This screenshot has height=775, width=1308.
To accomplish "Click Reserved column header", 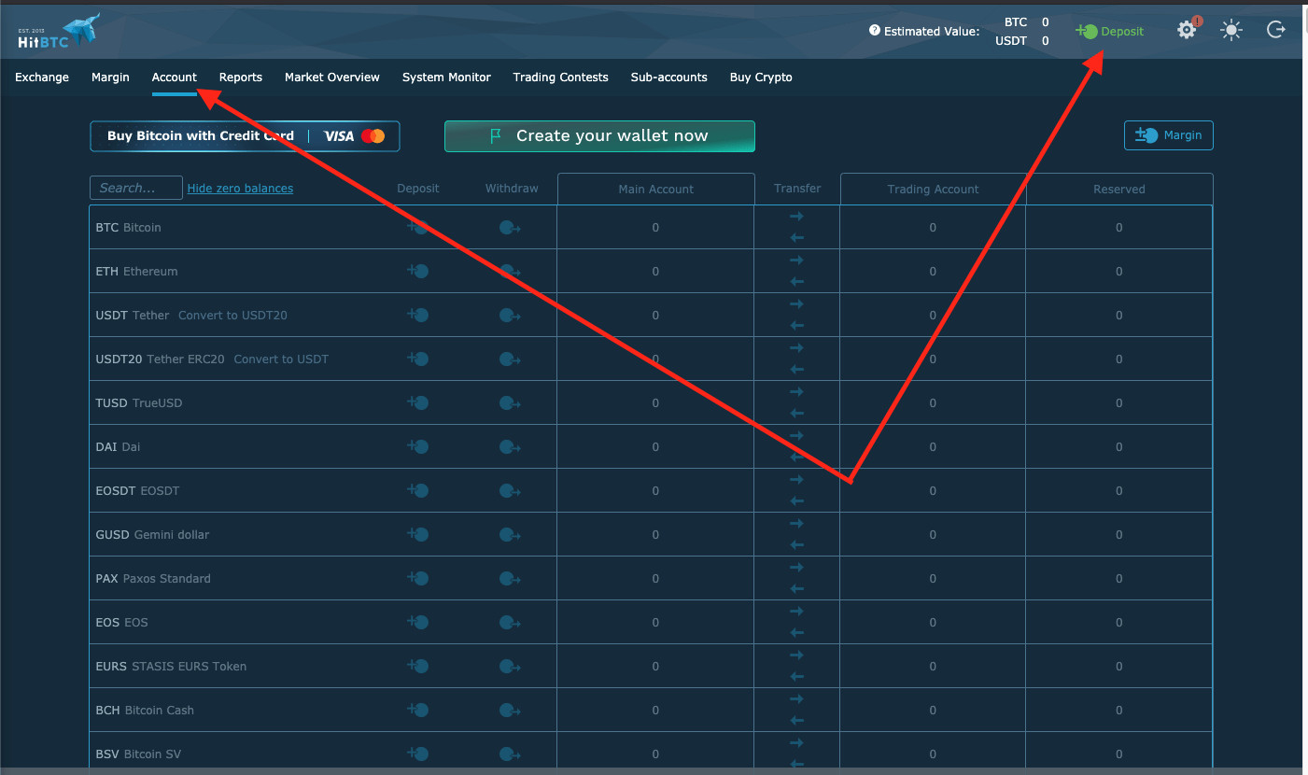I will [1118, 190].
